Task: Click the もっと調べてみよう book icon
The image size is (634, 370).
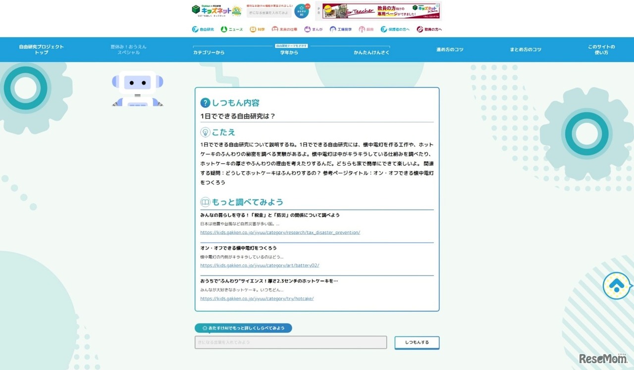Action: point(205,202)
